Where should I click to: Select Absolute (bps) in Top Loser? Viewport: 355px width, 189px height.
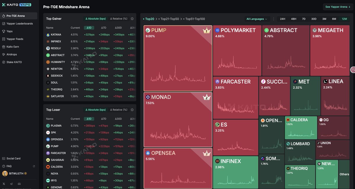[96, 110]
